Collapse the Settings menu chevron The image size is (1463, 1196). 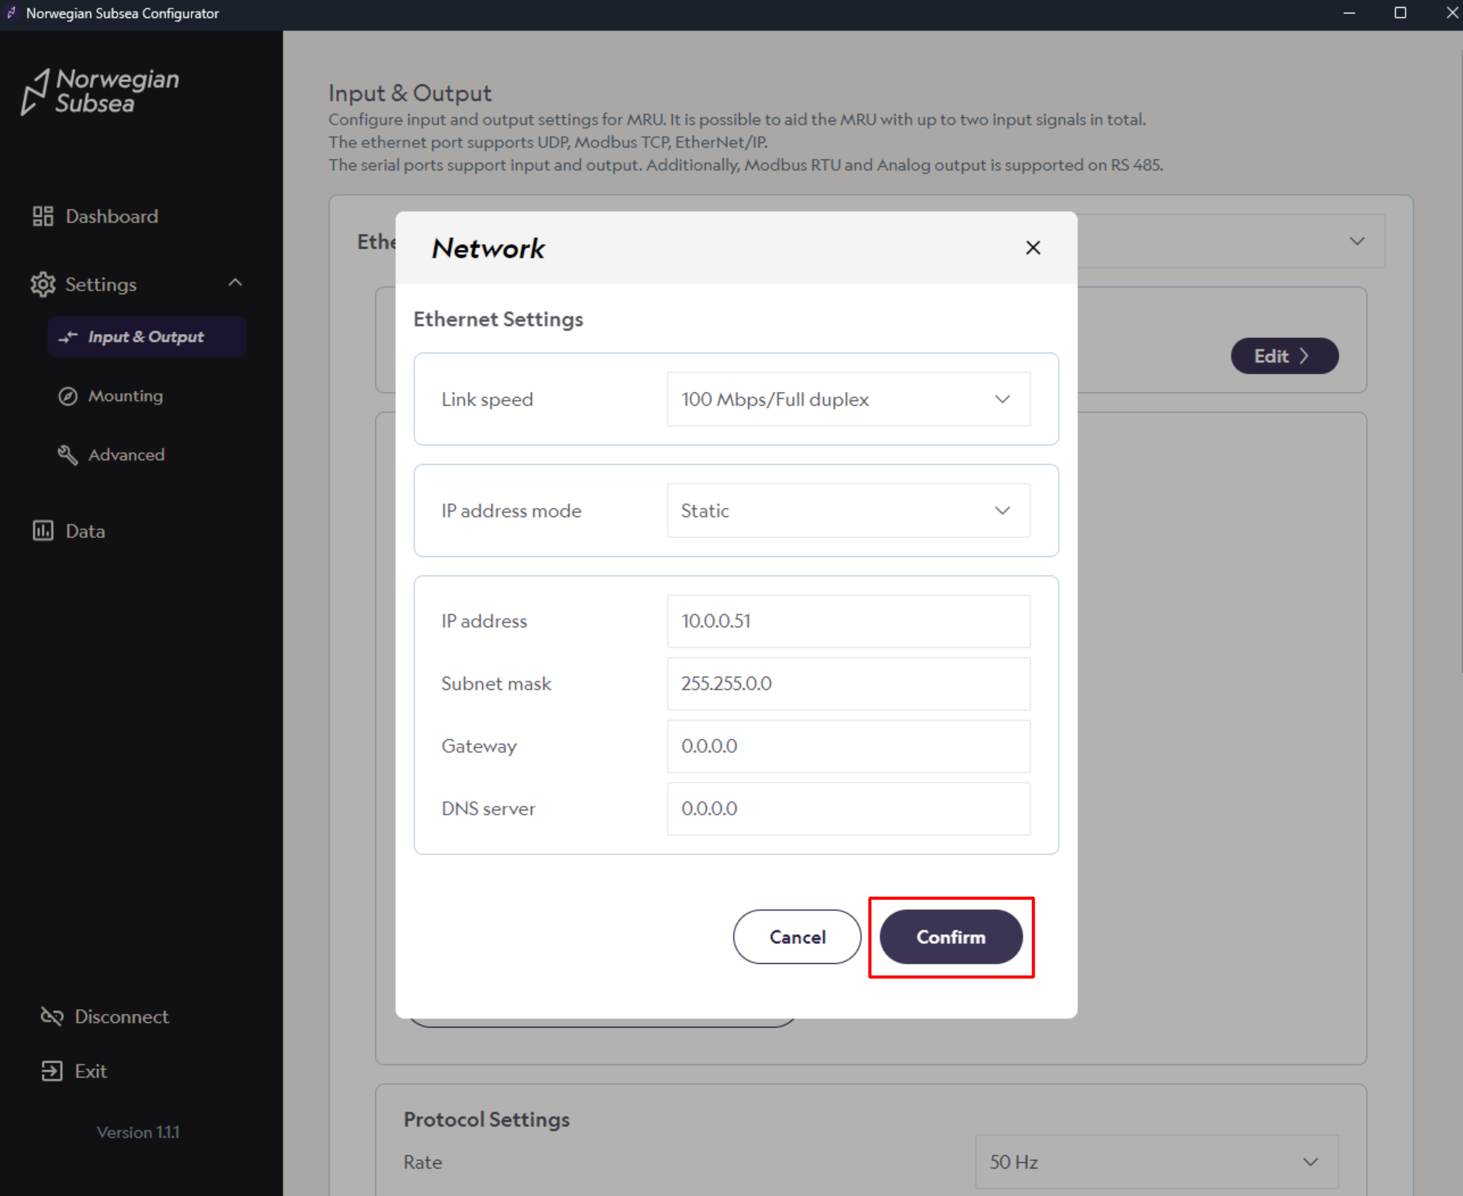(235, 283)
